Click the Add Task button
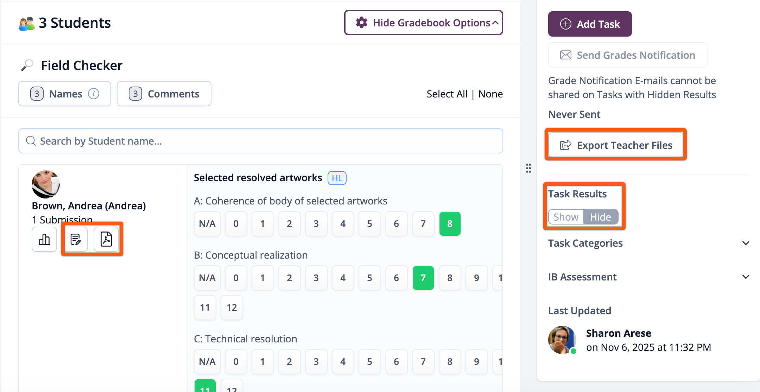Screen dimensions: 760x392 [x=590, y=24]
